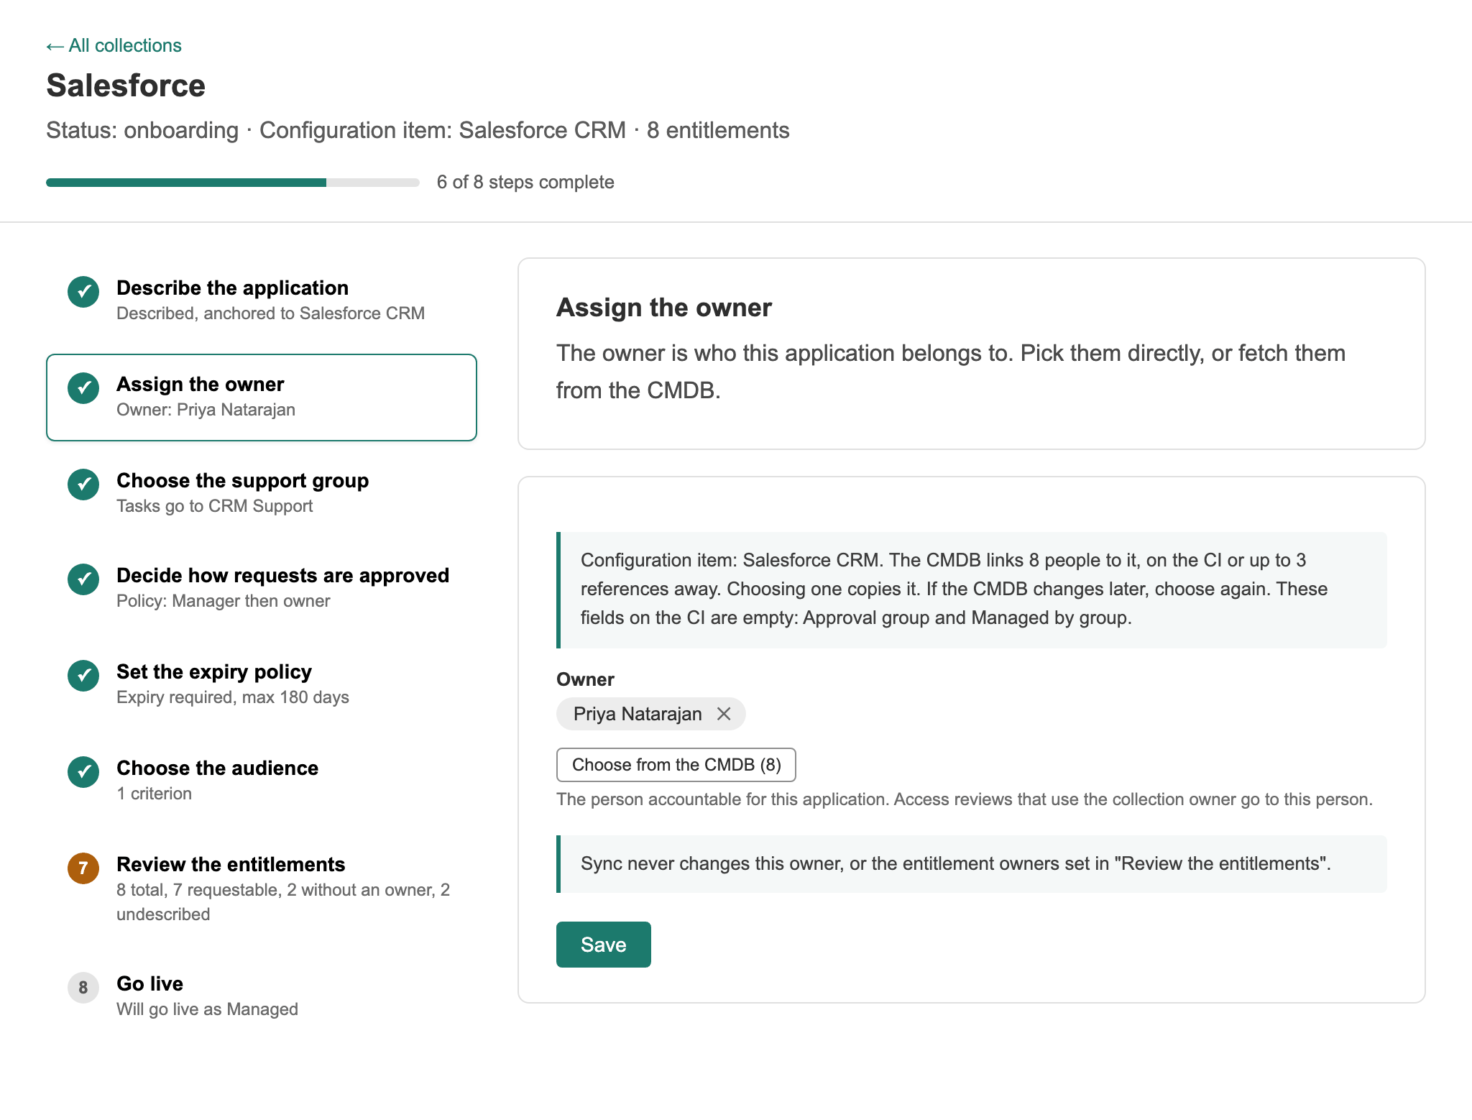This screenshot has height=1120, width=1472.
Task: Click the 'Assign the owner' panel heading
Action: click(x=663, y=308)
